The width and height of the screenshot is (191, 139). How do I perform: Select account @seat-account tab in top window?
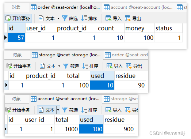coord(138,8)
